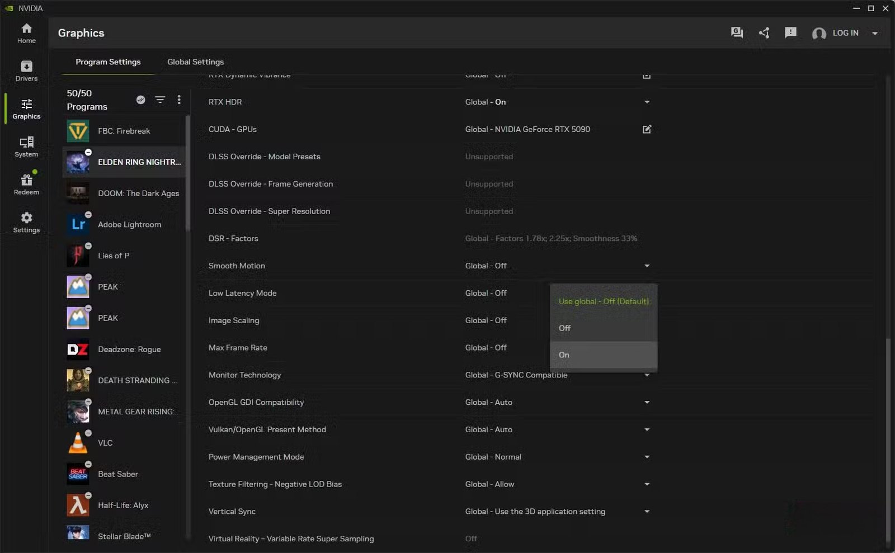Screen dimensions: 895x553
Task: Choose On in the Low Latency Mode list
Action: pyautogui.click(x=603, y=355)
